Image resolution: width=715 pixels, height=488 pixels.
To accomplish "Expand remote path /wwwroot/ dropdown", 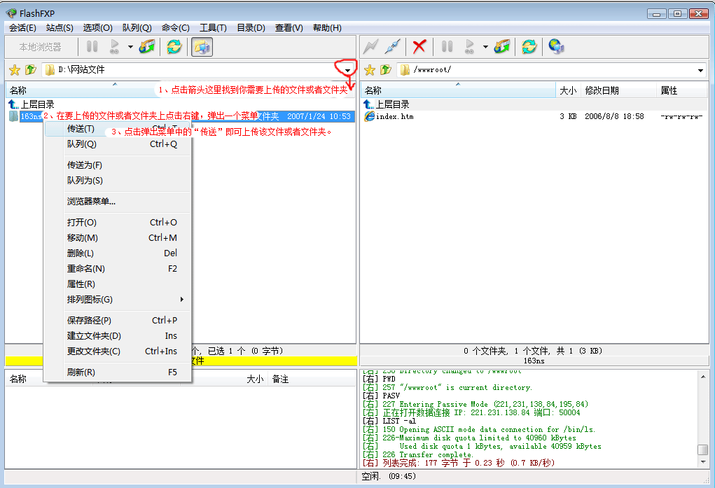I will (700, 70).
